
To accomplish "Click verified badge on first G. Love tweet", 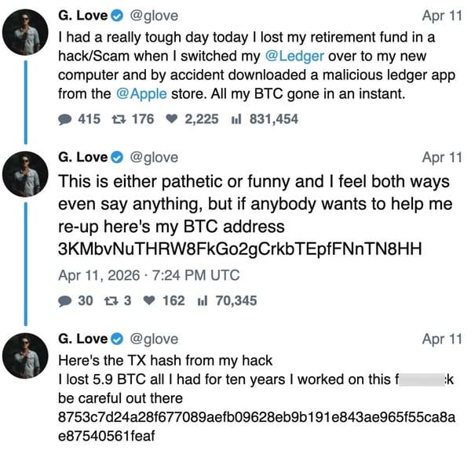I will [117, 15].
